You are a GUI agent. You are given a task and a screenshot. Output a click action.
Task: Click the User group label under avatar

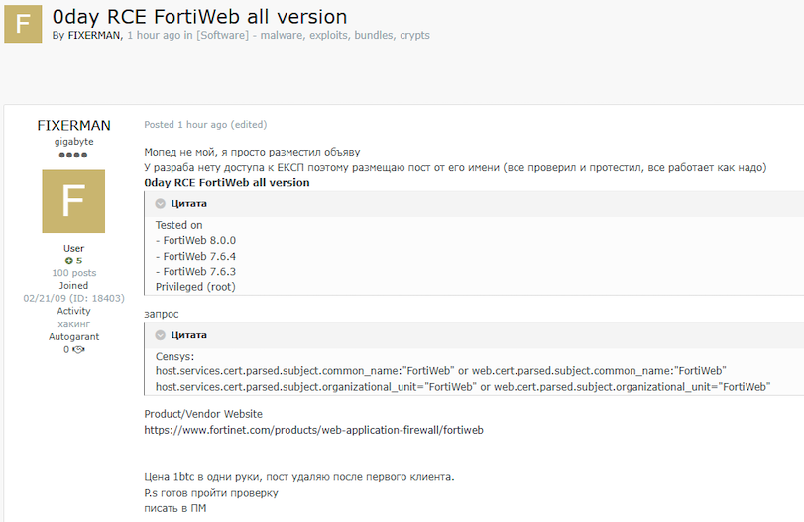[x=73, y=248]
